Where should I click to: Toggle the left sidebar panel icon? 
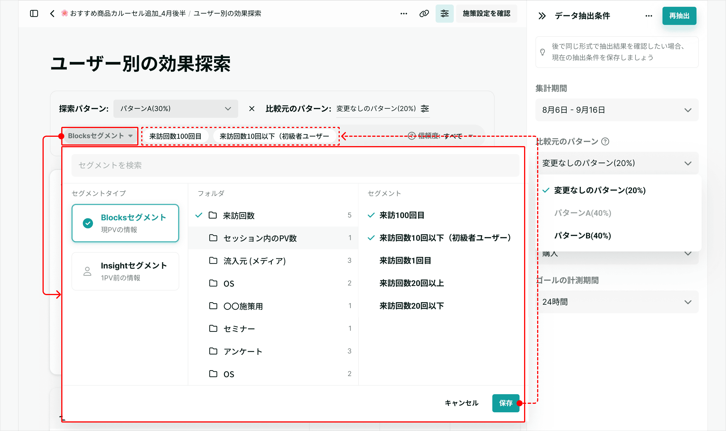click(x=34, y=14)
